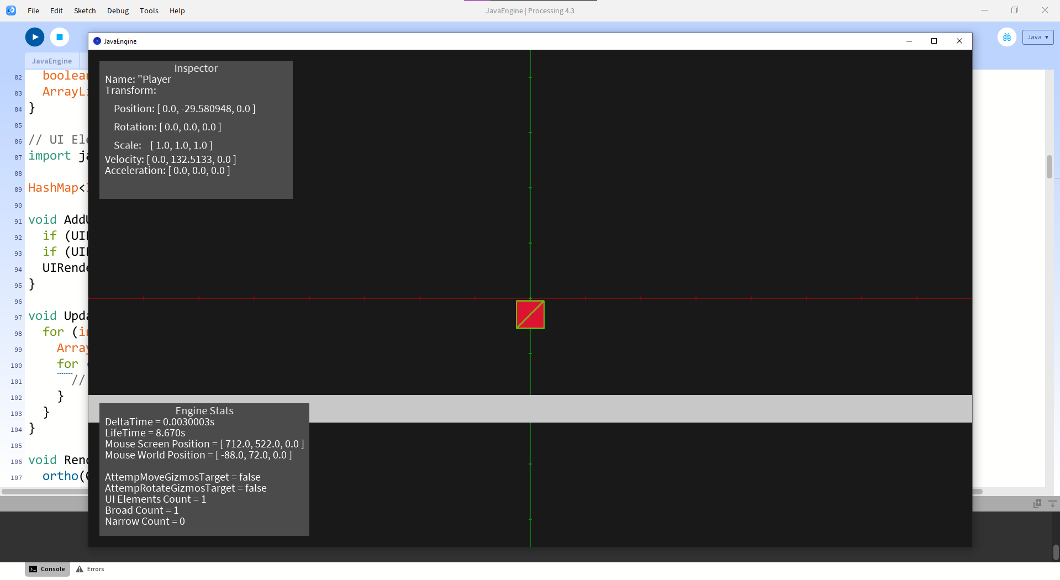Open the Tools menu
Screen dimensions: 1060x580
(149, 10)
